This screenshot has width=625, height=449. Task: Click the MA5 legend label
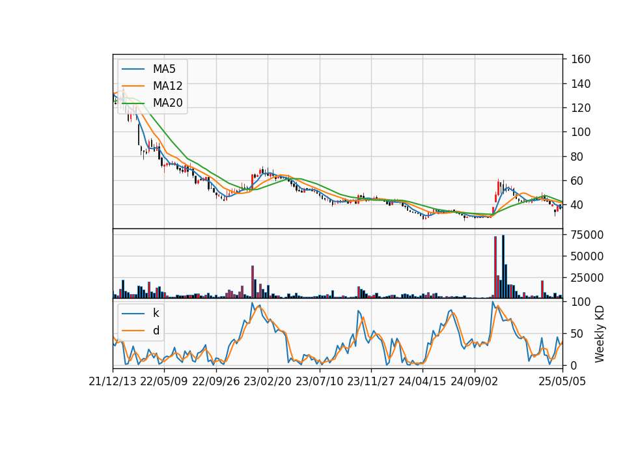(164, 69)
